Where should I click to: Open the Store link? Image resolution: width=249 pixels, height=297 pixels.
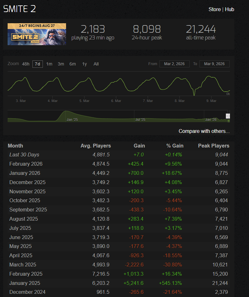click(215, 9)
